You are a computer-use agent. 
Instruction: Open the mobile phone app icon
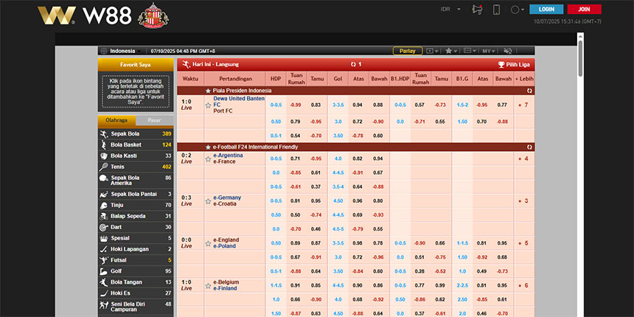497,10
